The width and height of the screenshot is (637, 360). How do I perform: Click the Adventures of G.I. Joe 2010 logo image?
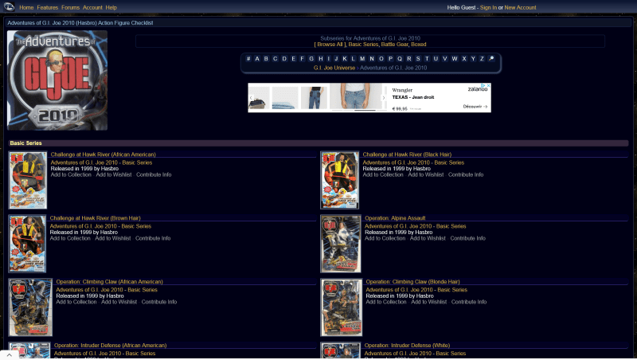click(x=57, y=80)
